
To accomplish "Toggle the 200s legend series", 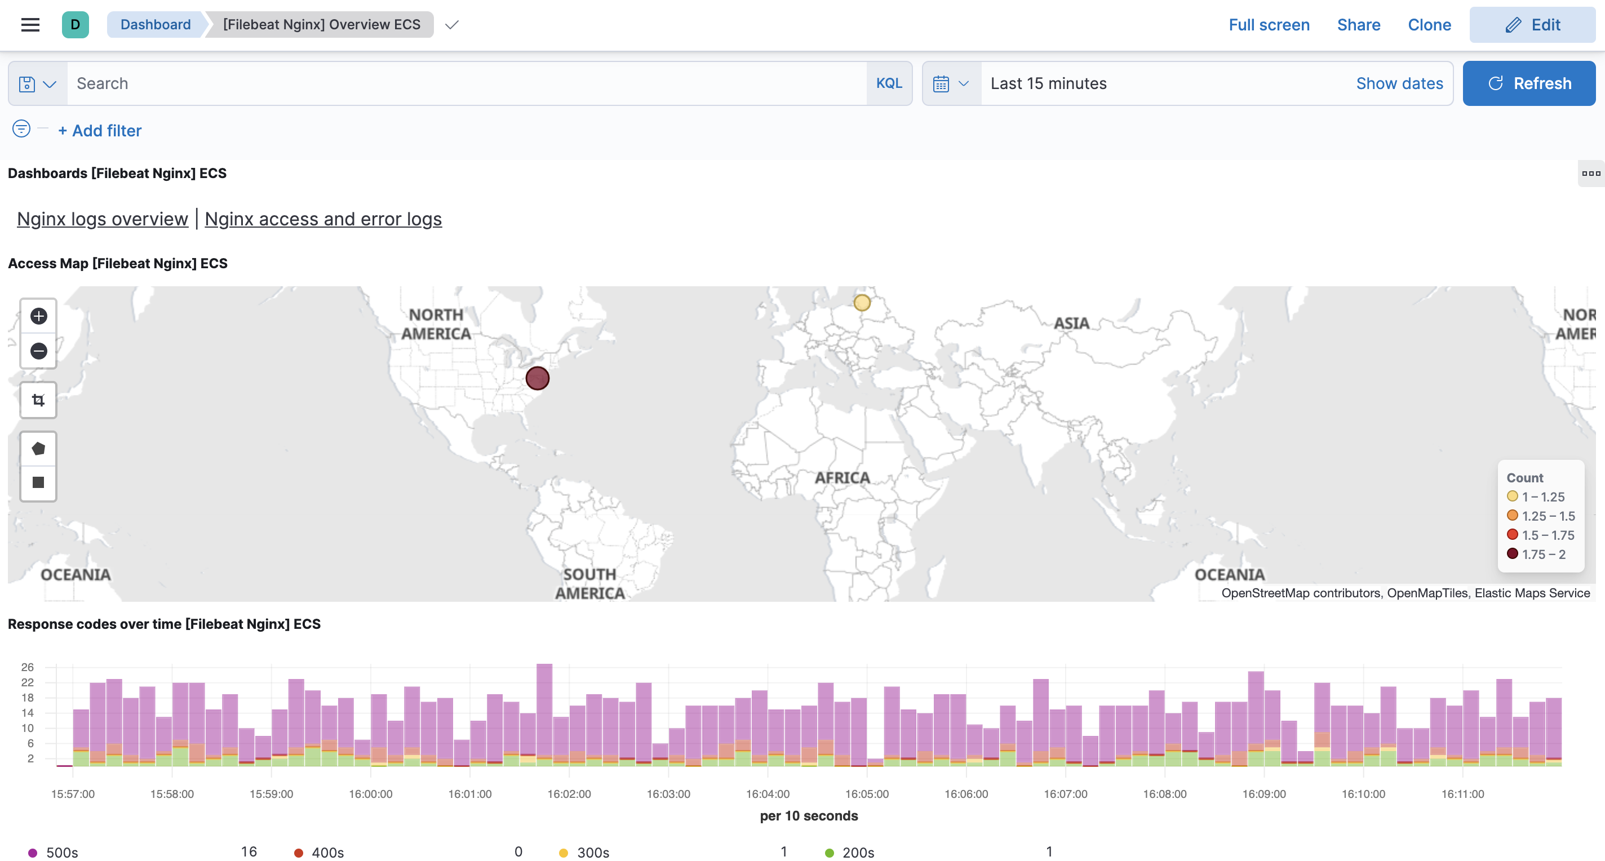I will [x=857, y=853].
